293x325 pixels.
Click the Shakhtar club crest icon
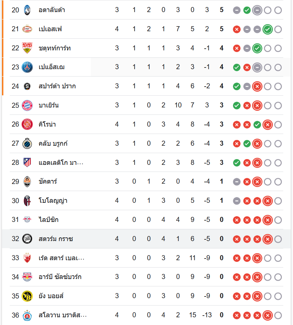pos(27,182)
